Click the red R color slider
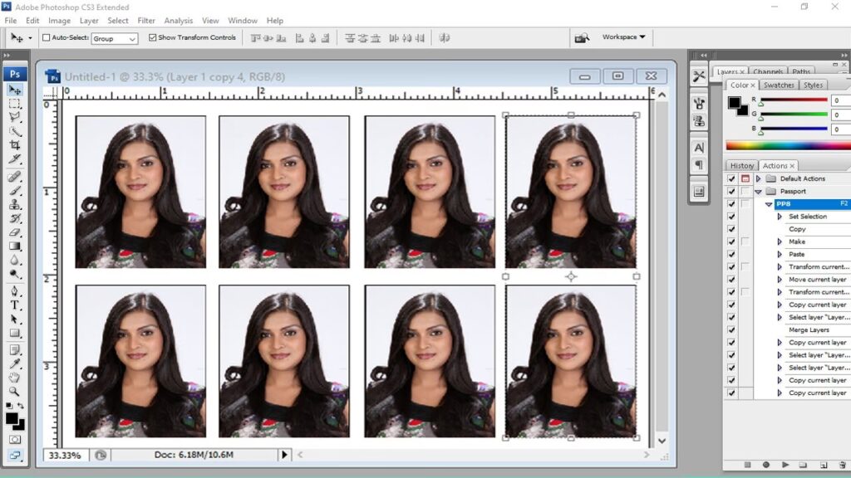The height and width of the screenshot is (478, 851). [x=794, y=100]
